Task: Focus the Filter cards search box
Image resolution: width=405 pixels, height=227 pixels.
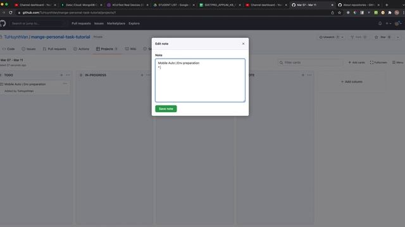Action: [311, 62]
